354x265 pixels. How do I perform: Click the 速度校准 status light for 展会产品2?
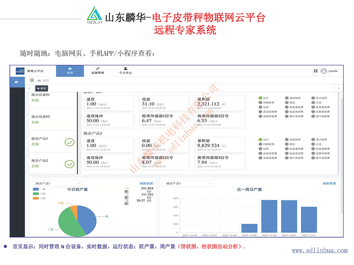287,140
